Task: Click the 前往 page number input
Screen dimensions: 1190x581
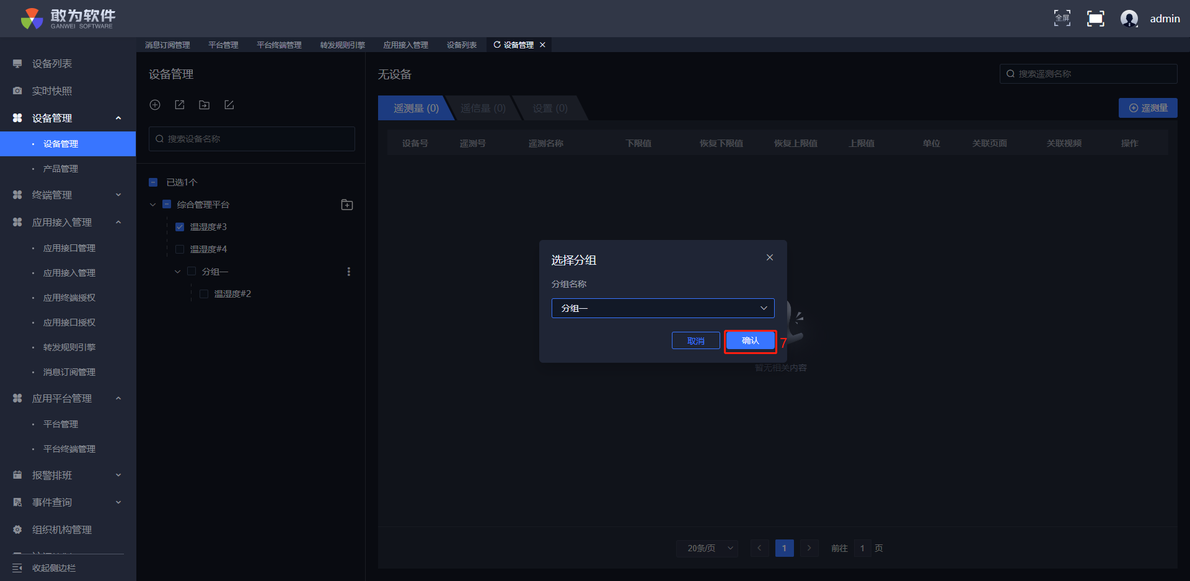Action: point(862,548)
